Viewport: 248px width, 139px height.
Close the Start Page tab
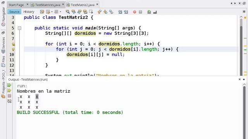(28, 4)
